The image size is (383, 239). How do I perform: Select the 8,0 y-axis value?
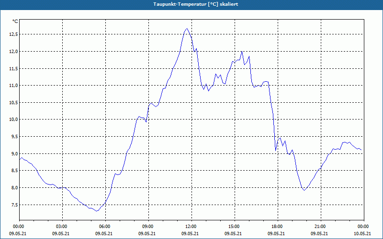click(x=14, y=187)
